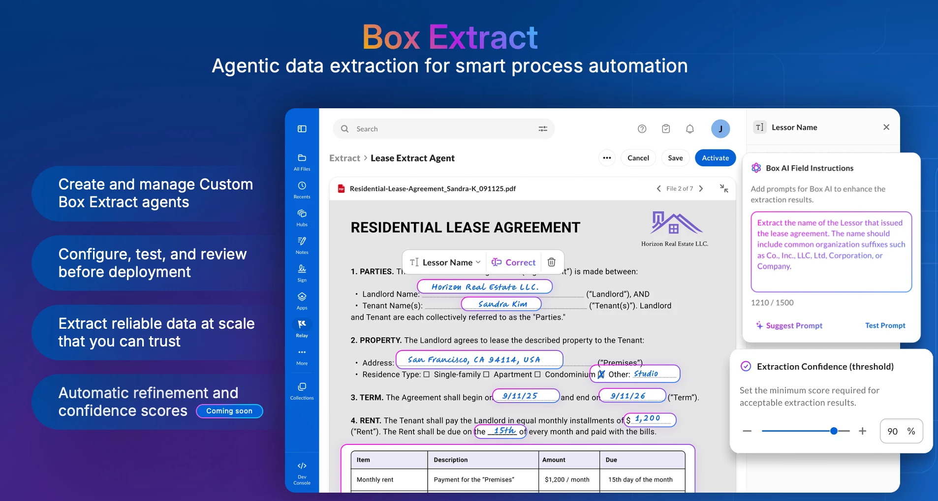Open notifications bell
Image resolution: width=938 pixels, height=501 pixels.
(690, 129)
